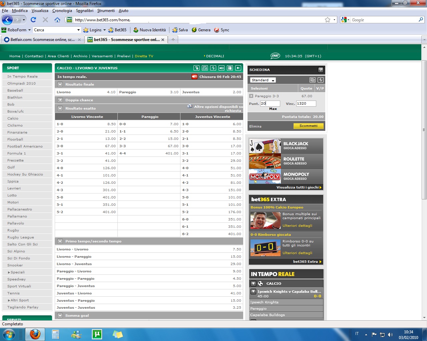Open Diretta TV link
This screenshot has width=427, height=341.
(144, 56)
